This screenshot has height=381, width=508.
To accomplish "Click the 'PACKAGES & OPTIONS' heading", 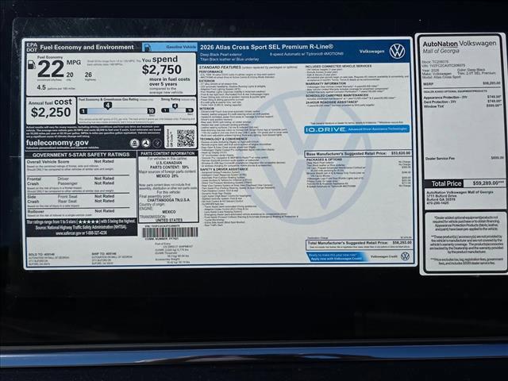I will (324, 160).
